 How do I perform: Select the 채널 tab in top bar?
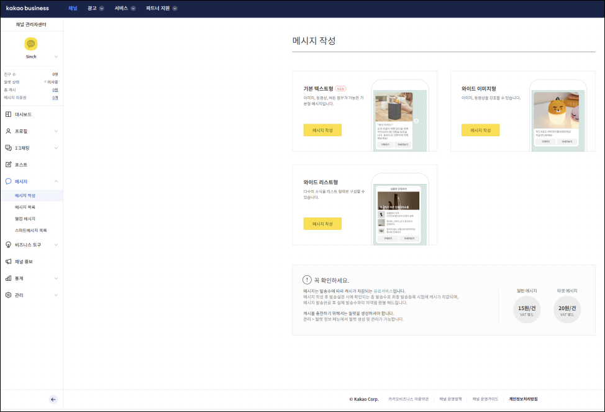click(x=73, y=9)
